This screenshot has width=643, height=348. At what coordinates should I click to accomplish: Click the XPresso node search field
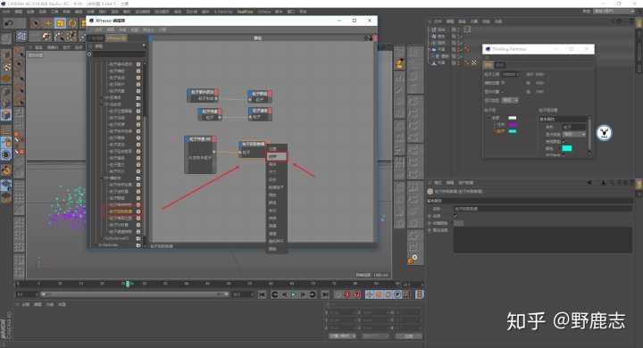(x=119, y=54)
